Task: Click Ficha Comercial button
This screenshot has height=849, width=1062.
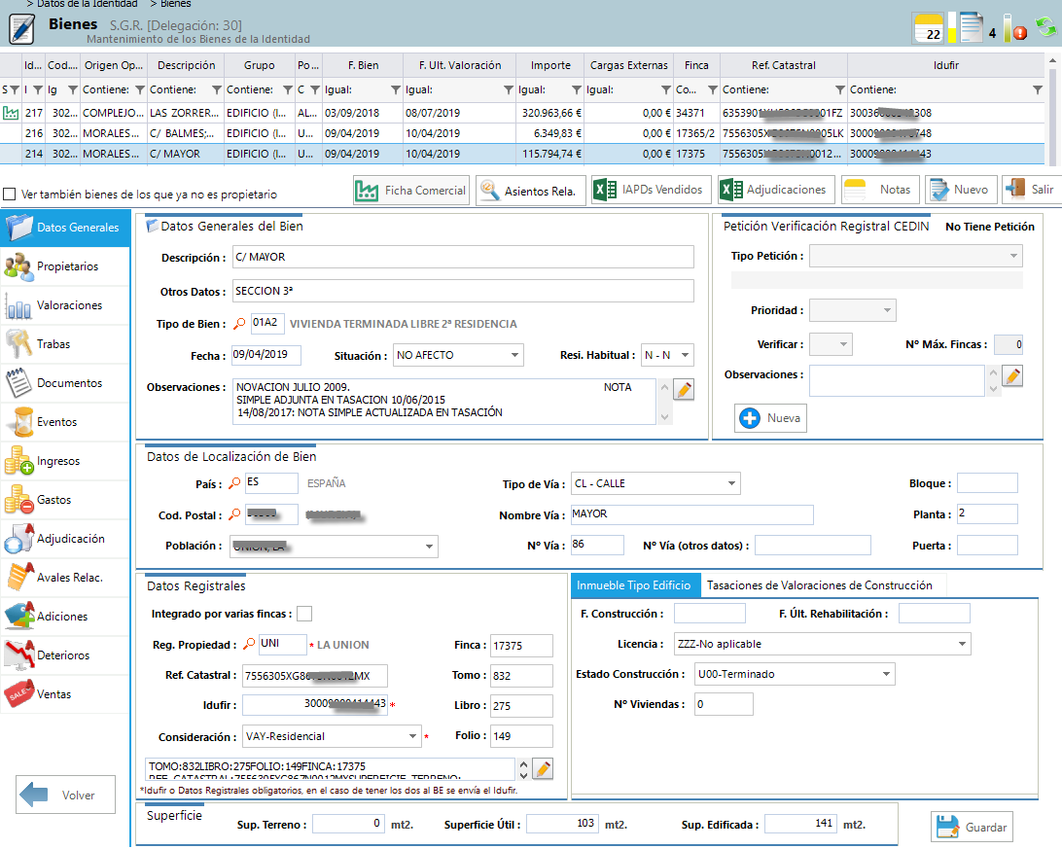Action: [x=411, y=191]
